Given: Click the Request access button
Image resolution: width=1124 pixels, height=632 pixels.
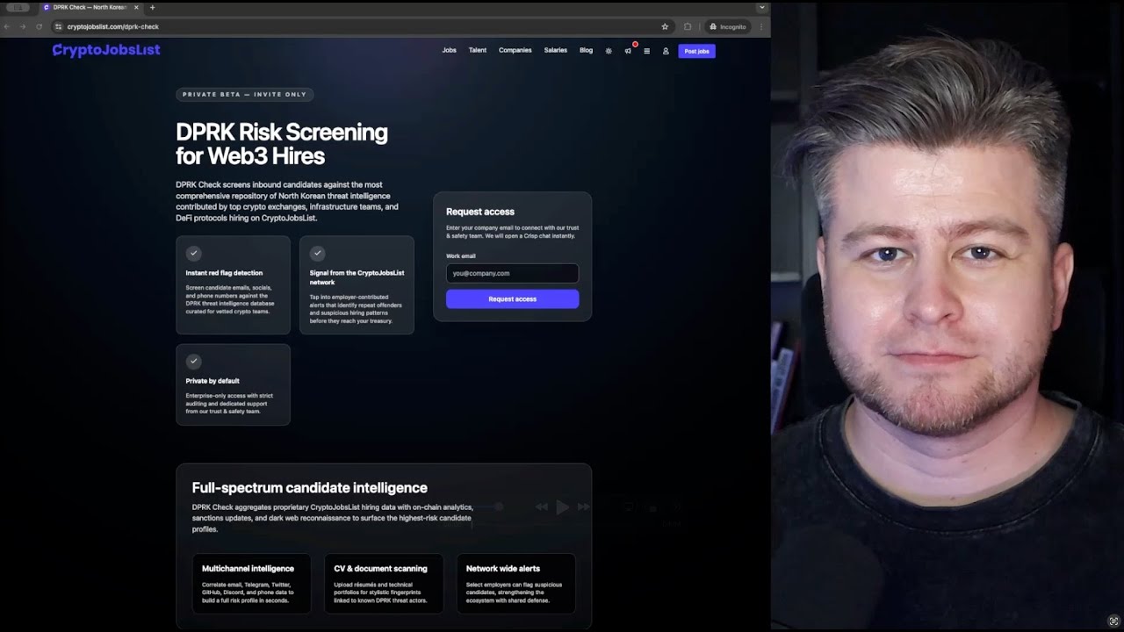Looking at the screenshot, I should [x=512, y=299].
